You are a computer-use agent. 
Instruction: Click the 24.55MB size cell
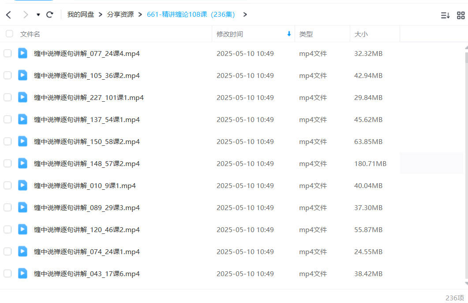point(368,252)
